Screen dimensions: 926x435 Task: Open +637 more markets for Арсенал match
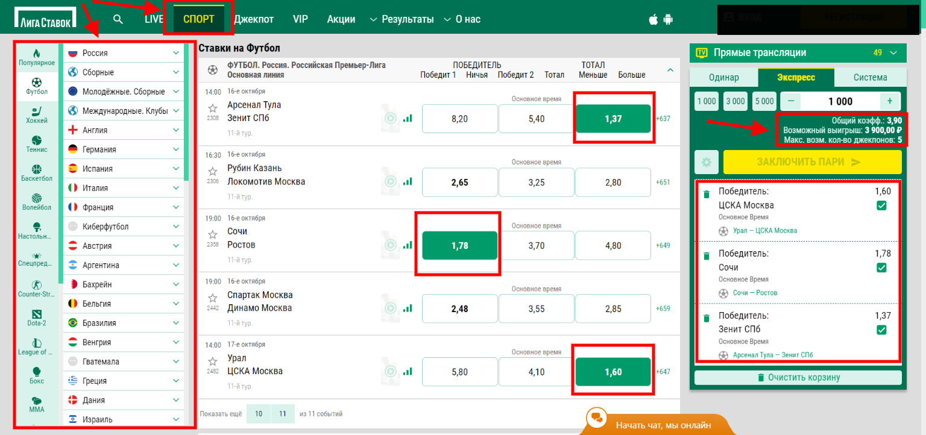tap(663, 119)
